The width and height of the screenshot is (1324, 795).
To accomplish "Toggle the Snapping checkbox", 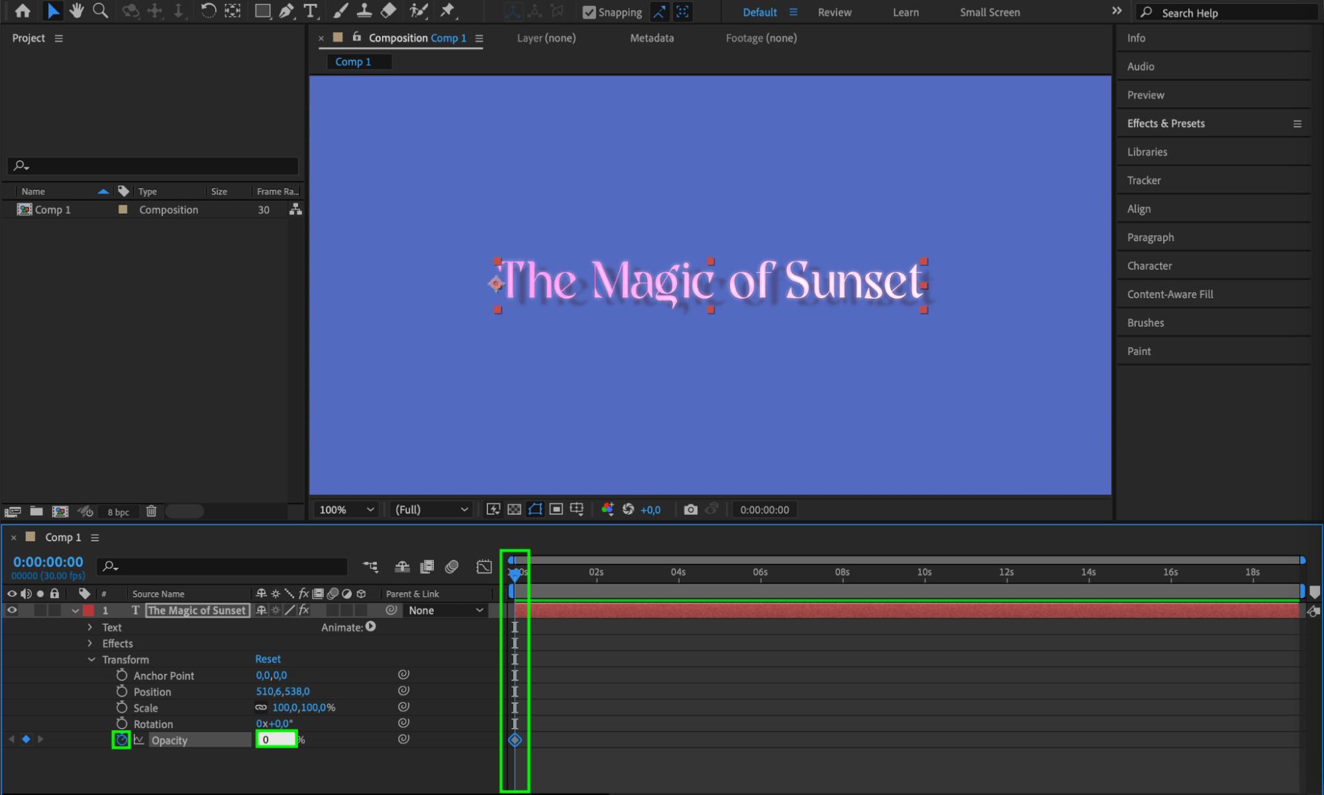I will pyautogui.click(x=589, y=12).
